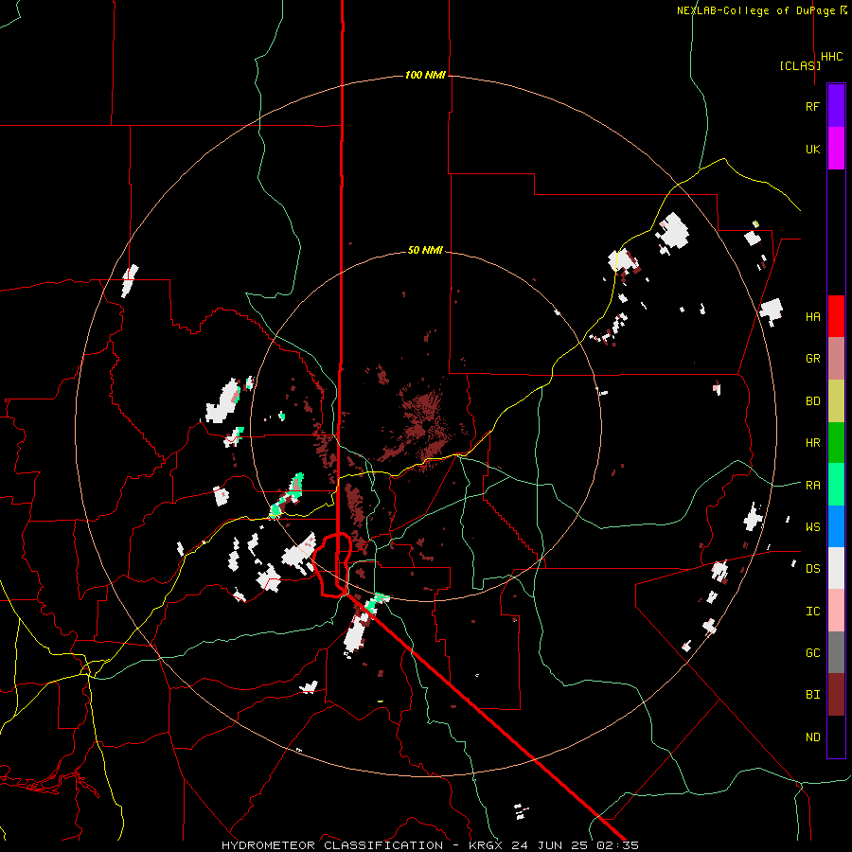Screen dimensions: 852x852
Task: Click the DS legend label
Action: [x=812, y=569]
